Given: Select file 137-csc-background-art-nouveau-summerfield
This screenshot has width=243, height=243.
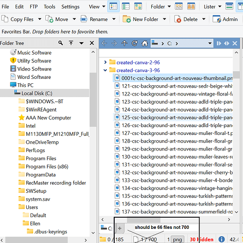Looking at the screenshot, I should coord(173,212).
